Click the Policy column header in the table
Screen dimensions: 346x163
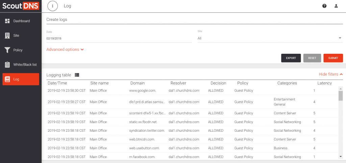pyautogui.click(x=243, y=83)
